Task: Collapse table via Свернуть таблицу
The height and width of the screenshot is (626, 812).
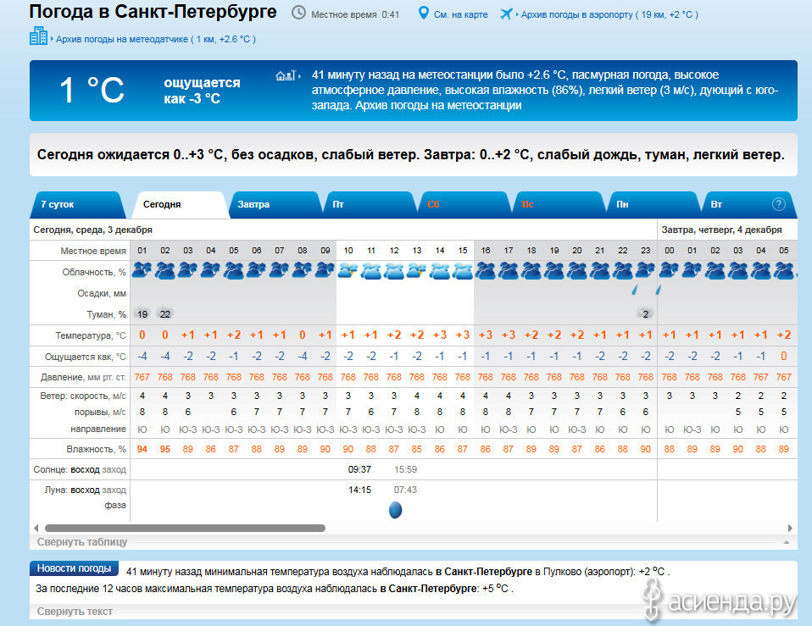Action: point(82,542)
